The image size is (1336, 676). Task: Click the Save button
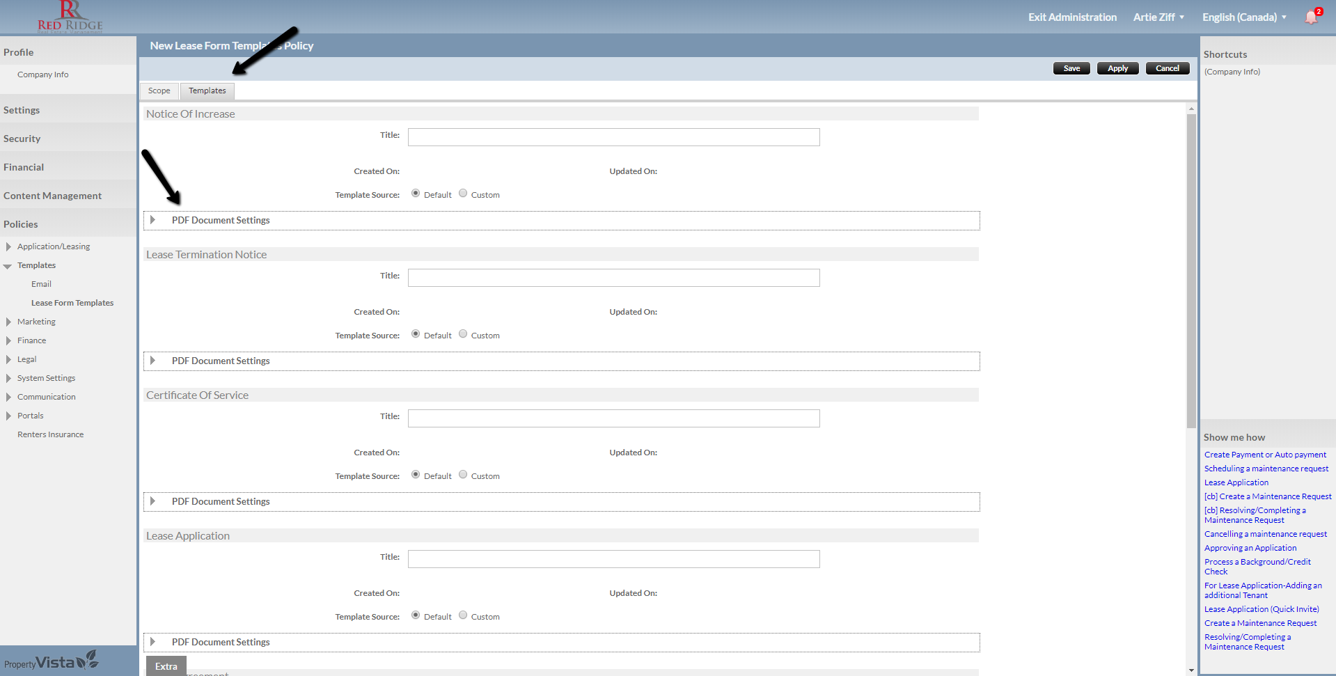coord(1071,68)
